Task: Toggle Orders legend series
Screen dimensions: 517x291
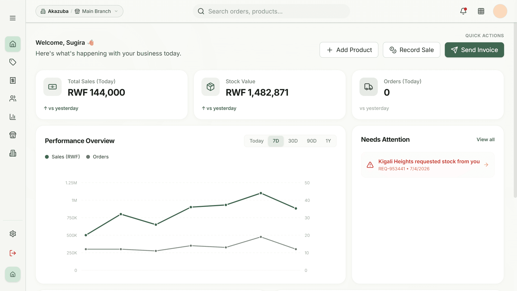Action: coord(97,157)
